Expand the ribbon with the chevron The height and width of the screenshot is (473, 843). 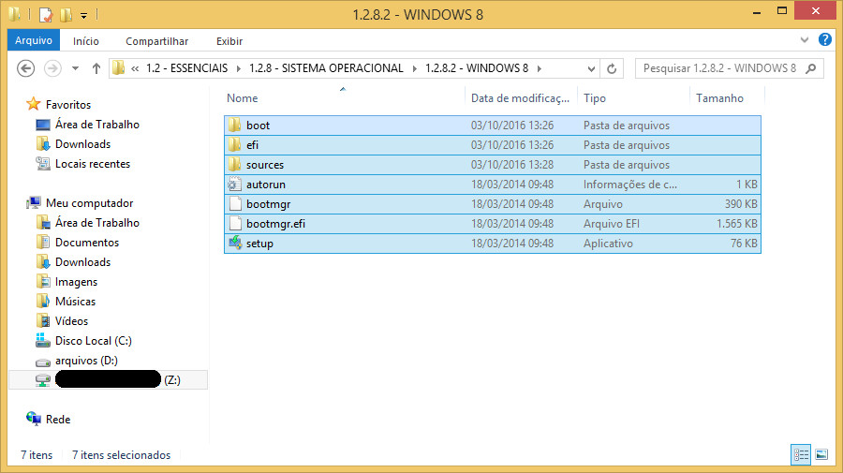coord(805,39)
